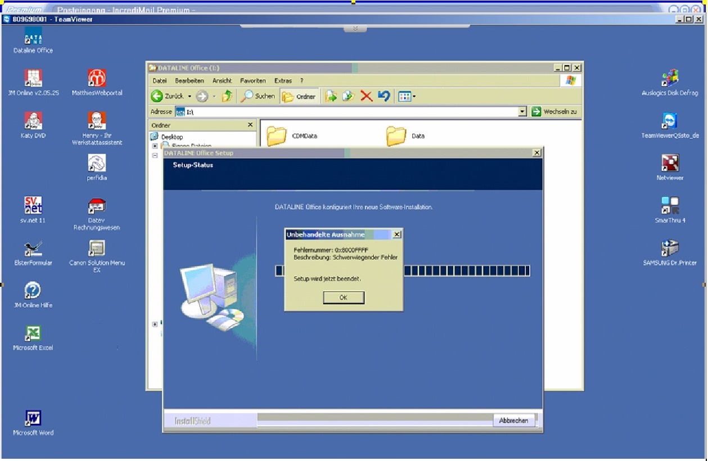Close the Ordner side pane

pyautogui.click(x=250, y=125)
